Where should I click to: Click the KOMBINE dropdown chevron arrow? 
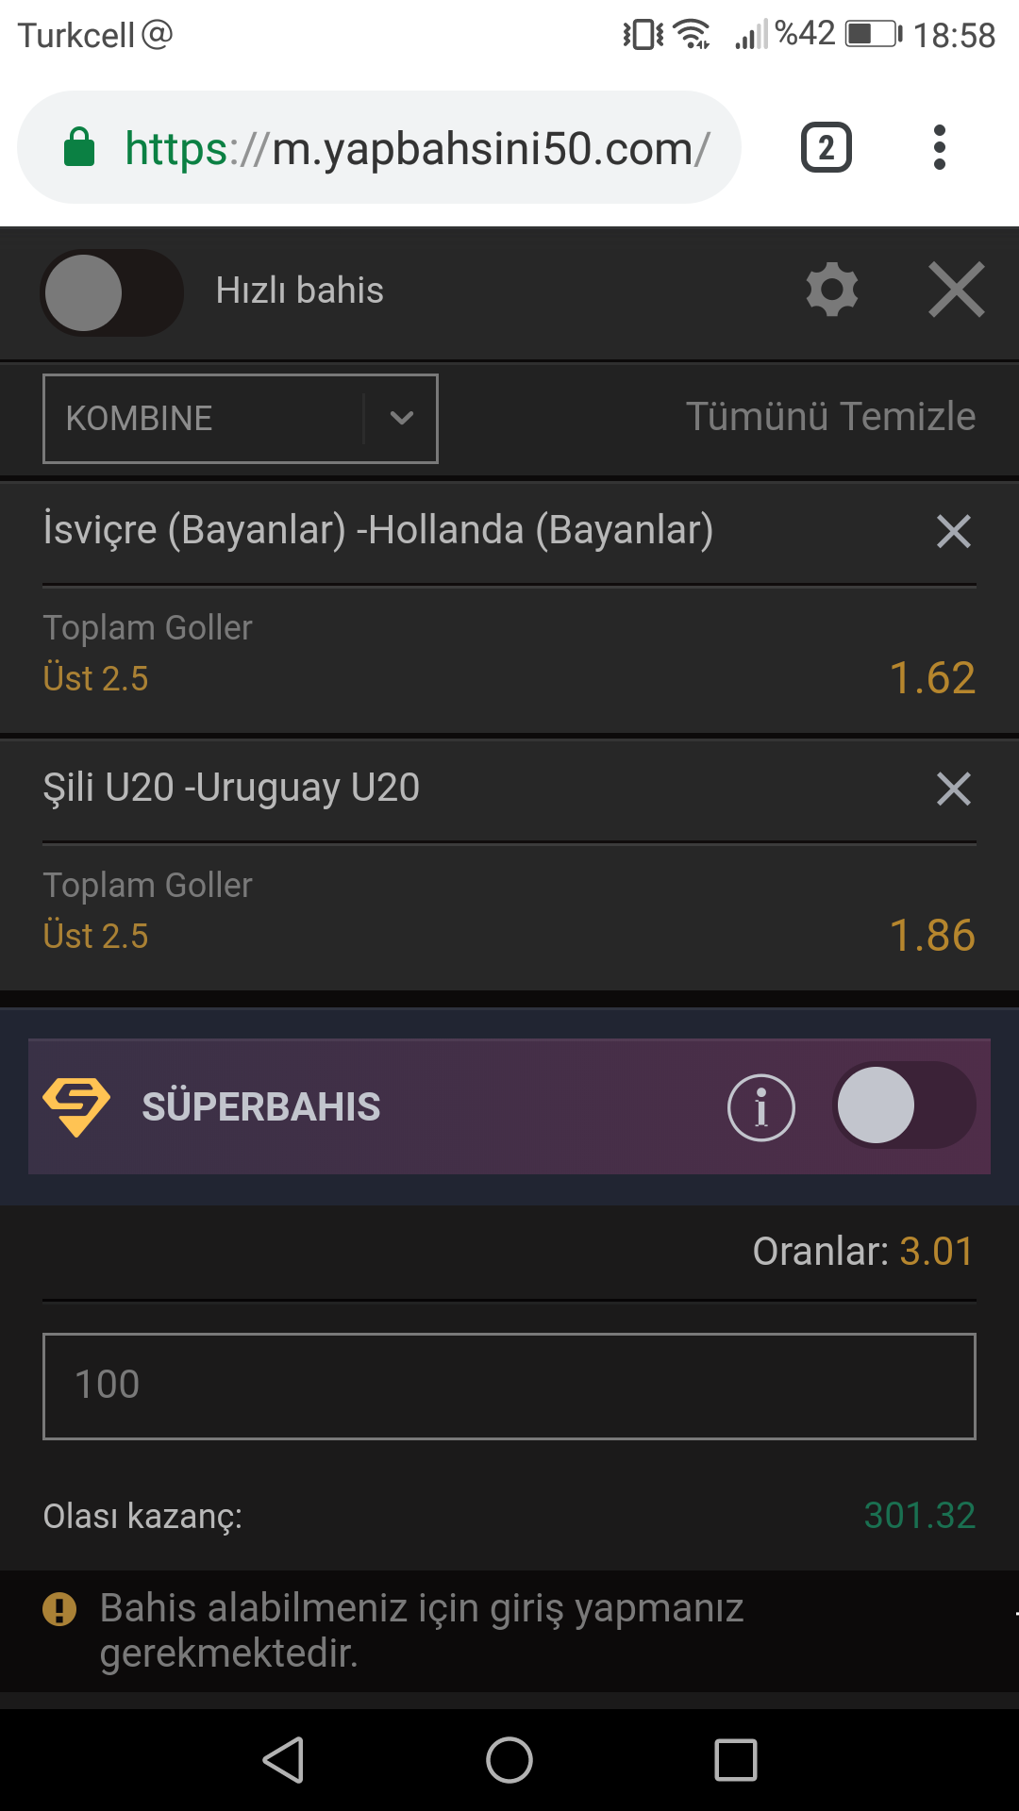click(402, 418)
